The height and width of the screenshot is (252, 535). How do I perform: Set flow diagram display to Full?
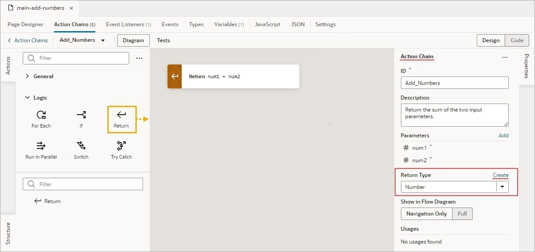tap(462, 214)
